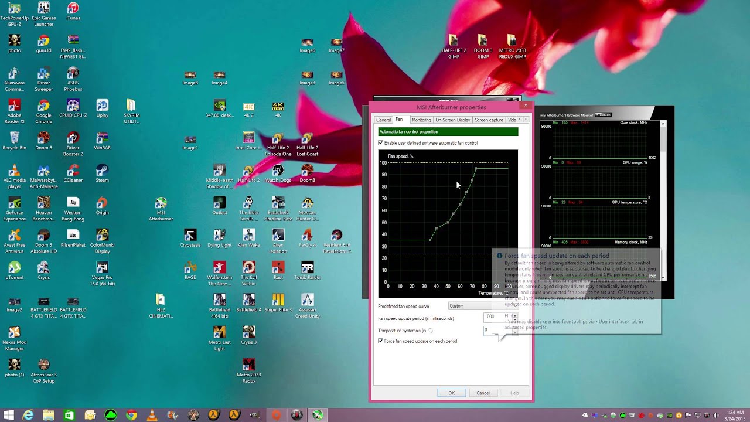Image resolution: width=750 pixels, height=422 pixels.
Task: Select the Fan tab
Action: click(399, 120)
